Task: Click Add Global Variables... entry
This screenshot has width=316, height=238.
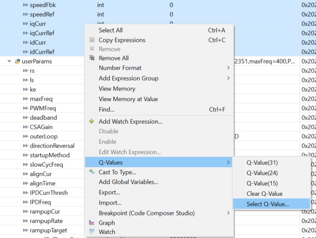Action: point(128,182)
